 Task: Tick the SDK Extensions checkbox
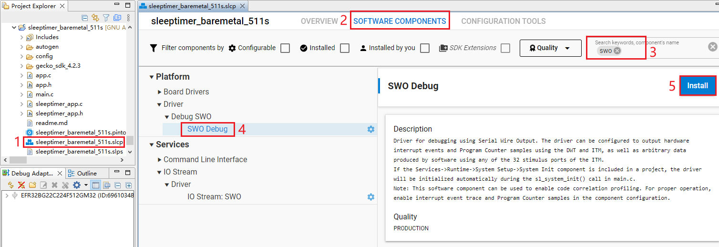505,48
